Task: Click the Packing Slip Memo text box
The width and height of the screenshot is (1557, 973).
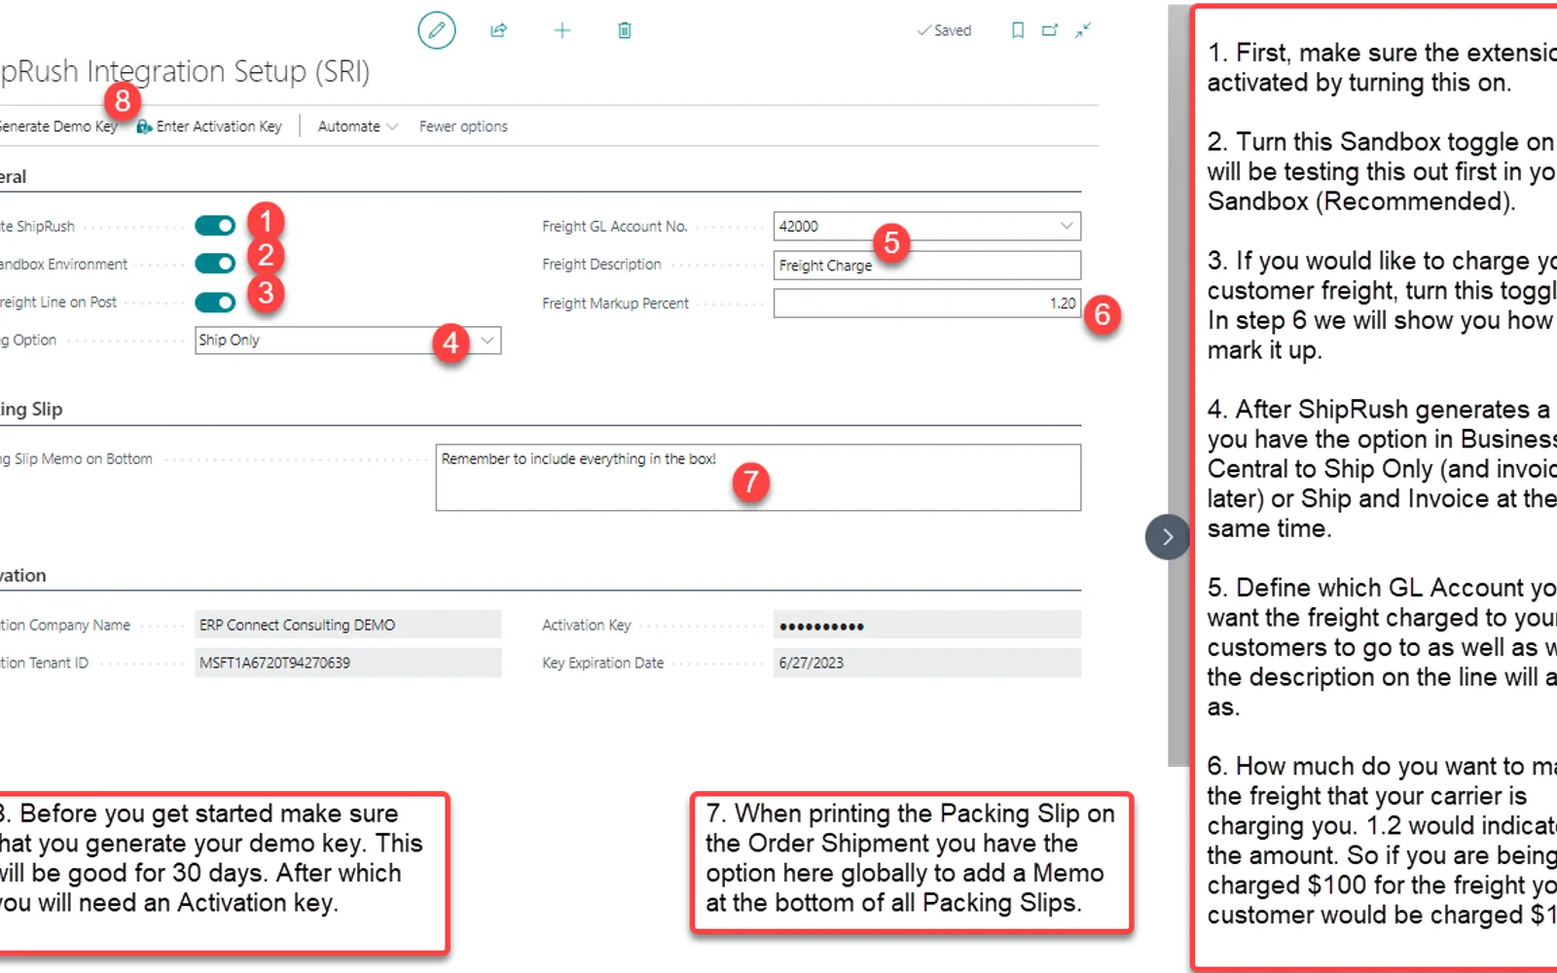Action: point(758,478)
